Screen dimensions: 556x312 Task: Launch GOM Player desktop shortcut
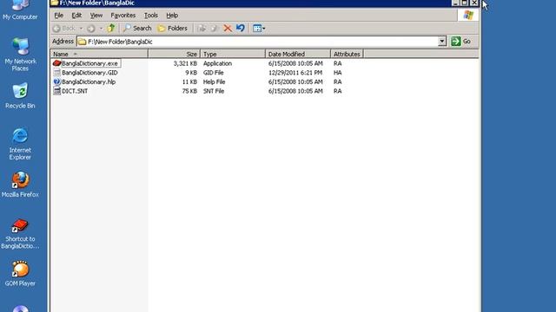click(20, 274)
